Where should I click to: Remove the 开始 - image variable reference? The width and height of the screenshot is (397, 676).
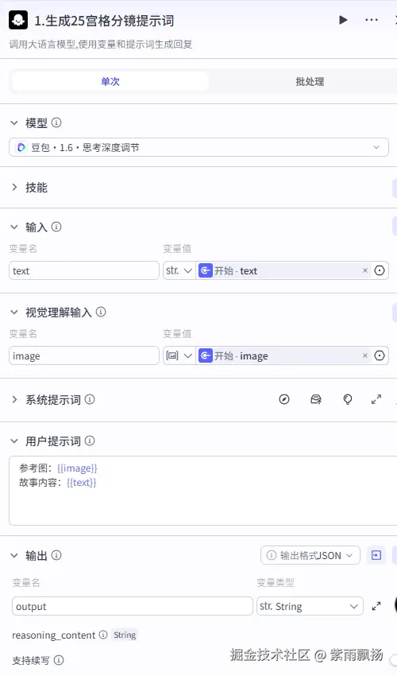(x=365, y=355)
